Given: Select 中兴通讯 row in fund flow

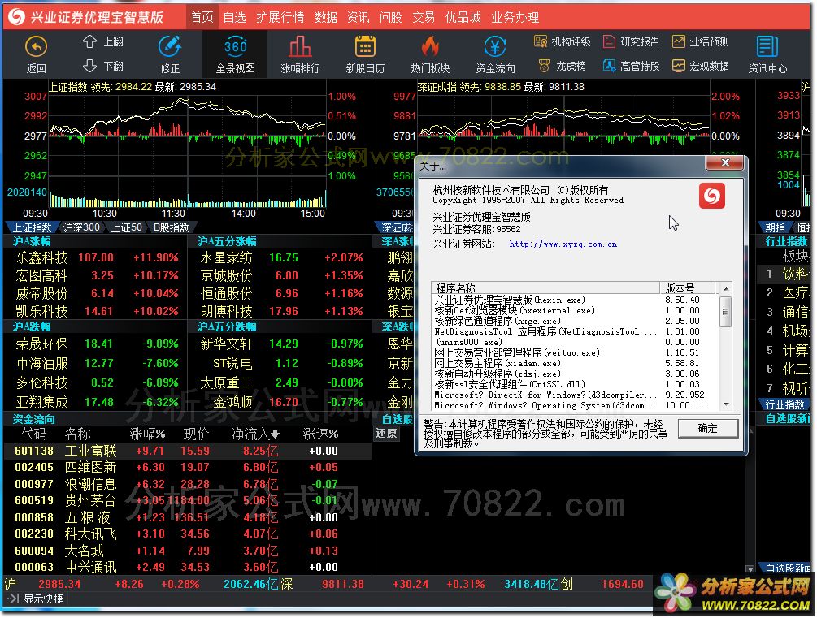Looking at the screenshot, I should 187,567.
